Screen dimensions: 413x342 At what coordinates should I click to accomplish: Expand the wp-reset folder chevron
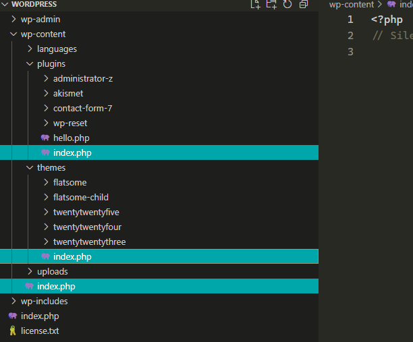pyautogui.click(x=46, y=123)
